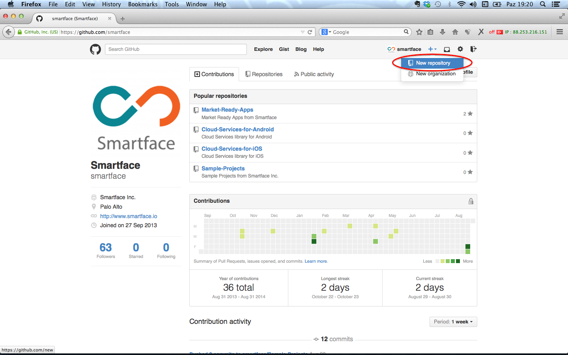This screenshot has width=568, height=355.
Task: Reload page with refresh icon
Action: (x=310, y=32)
